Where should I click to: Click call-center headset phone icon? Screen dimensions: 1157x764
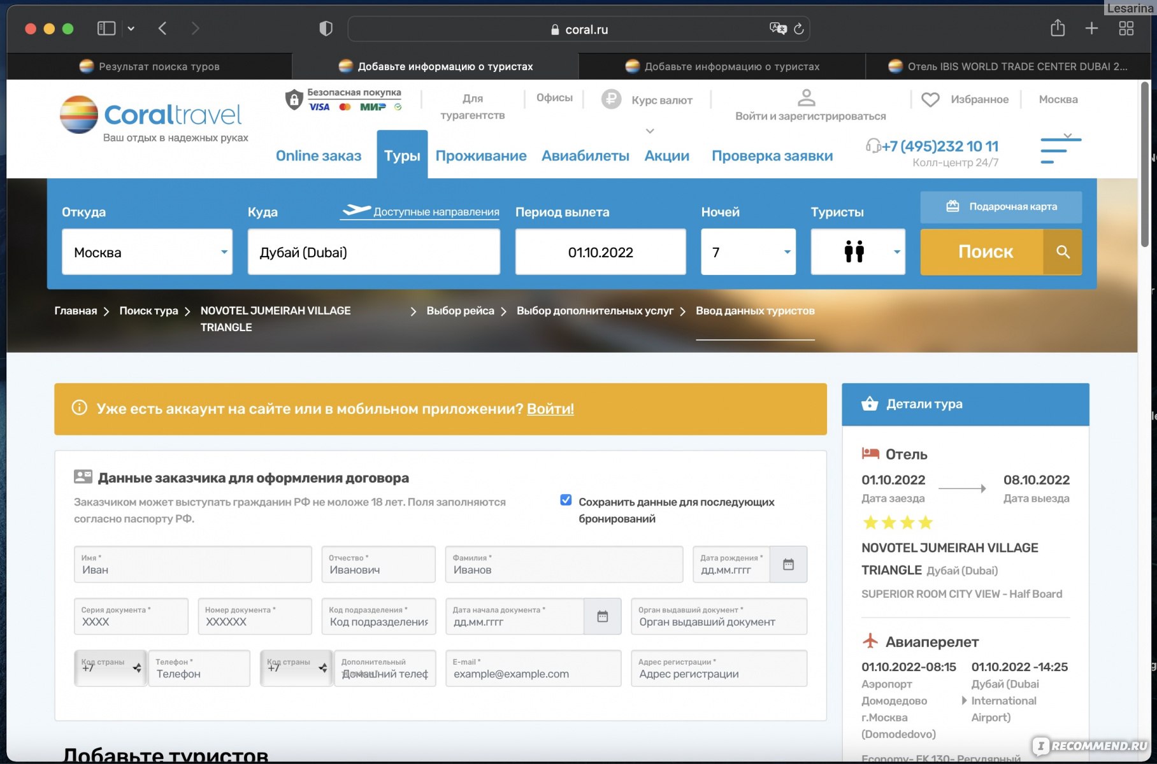coord(873,146)
